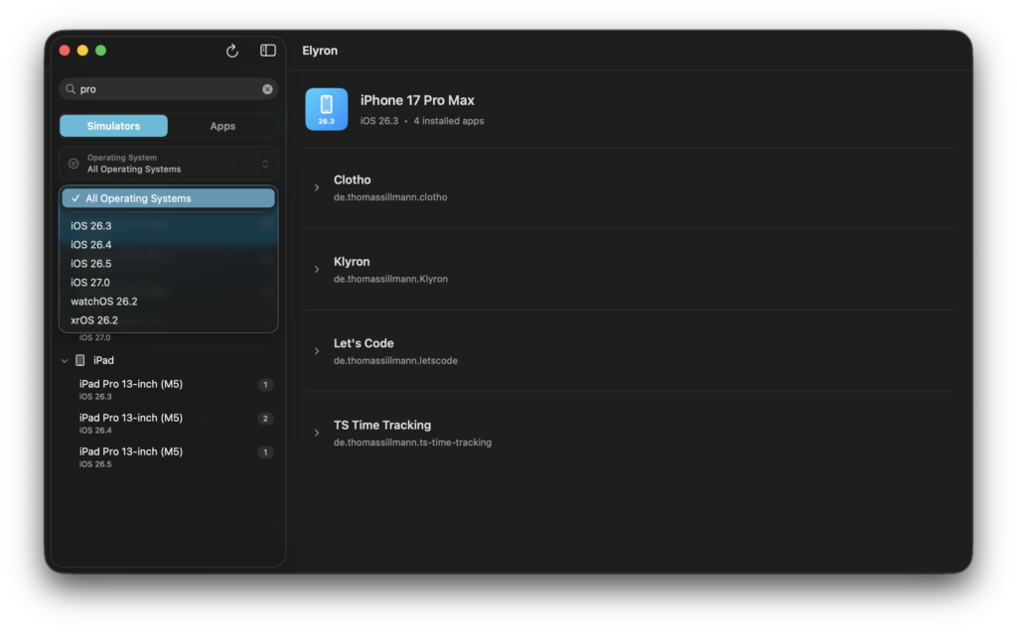Collapse the iPad group chevron

coord(65,360)
